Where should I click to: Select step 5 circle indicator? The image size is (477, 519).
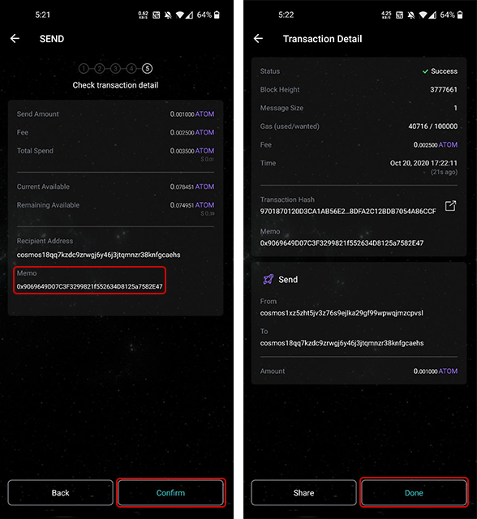[x=148, y=68]
